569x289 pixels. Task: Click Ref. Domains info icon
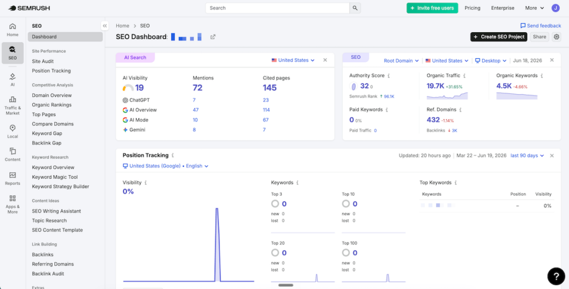pyautogui.click(x=460, y=109)
